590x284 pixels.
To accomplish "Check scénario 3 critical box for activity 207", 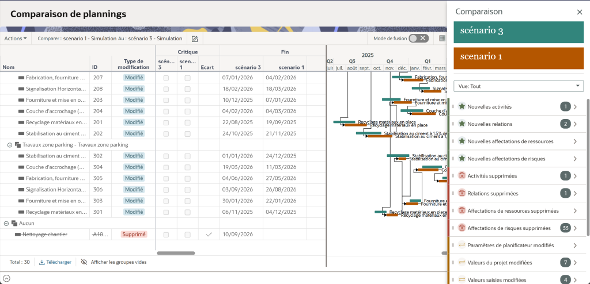I will click(166, 78).
